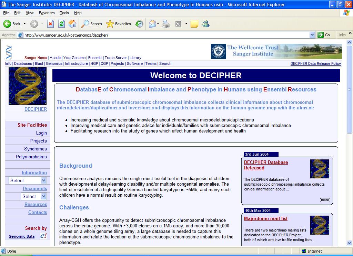353x256 pixels.
Task: Click the page icon in address bar
Action: [x=20, y=35]
